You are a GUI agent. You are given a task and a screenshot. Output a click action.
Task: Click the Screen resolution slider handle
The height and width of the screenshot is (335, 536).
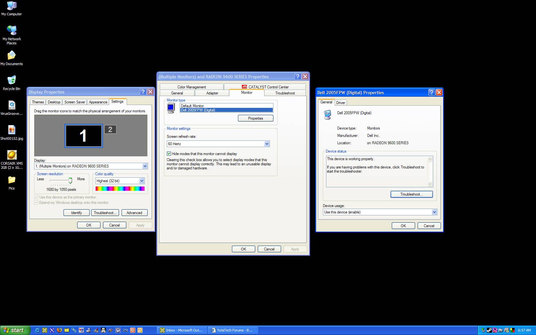70,181
